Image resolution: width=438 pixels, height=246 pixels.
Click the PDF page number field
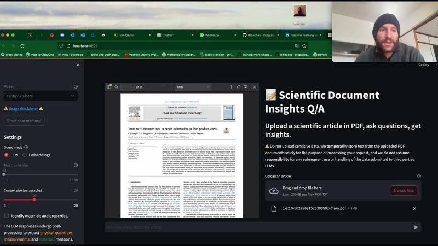(128, 87)
